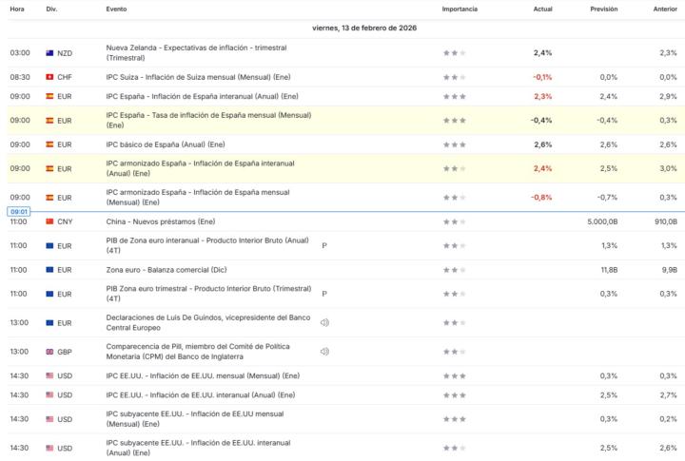Click speaker icon on De Guindos event
This screenshot has width=685, height=461.
click(324, 322)
